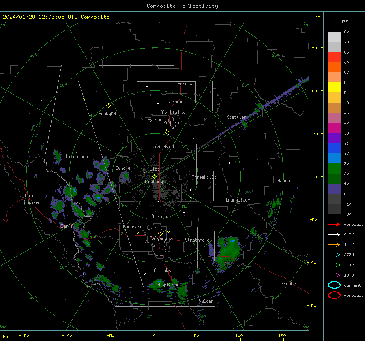The height and width of the screenshot is (341, 365).
Task: Click the Airdrie label on map
Action: 160,217
